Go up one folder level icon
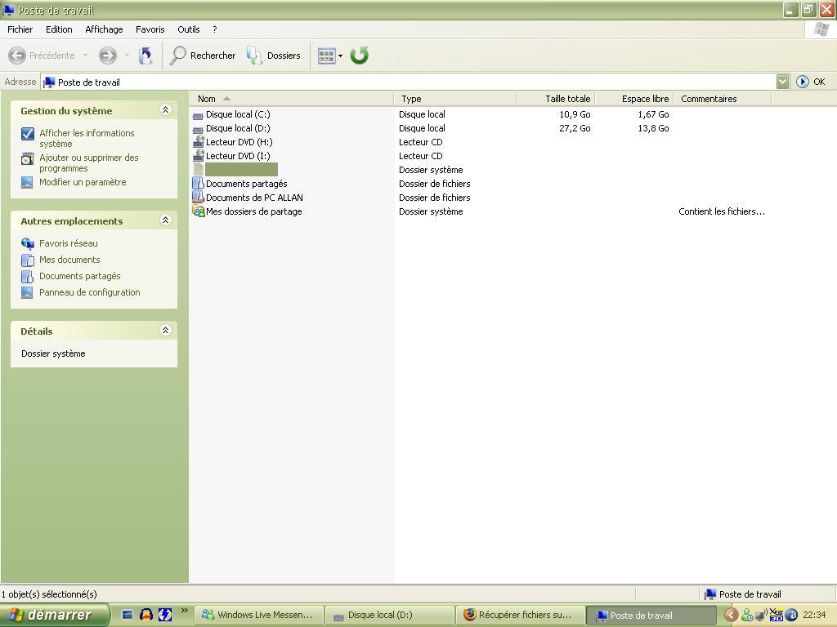The image size is (837, 627). (145, 56)
